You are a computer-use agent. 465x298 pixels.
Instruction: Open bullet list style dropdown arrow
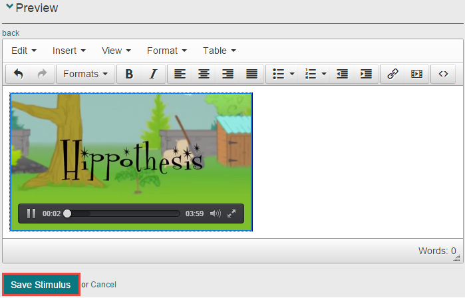(292, 74)
